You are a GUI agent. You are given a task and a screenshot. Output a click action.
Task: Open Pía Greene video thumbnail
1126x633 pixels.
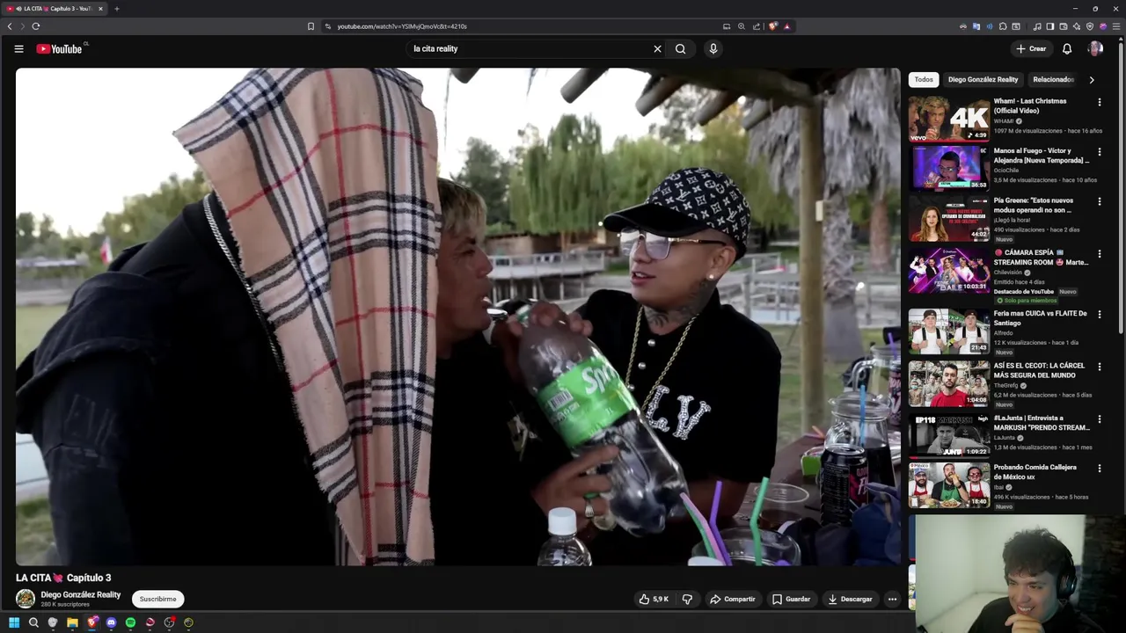949,217
